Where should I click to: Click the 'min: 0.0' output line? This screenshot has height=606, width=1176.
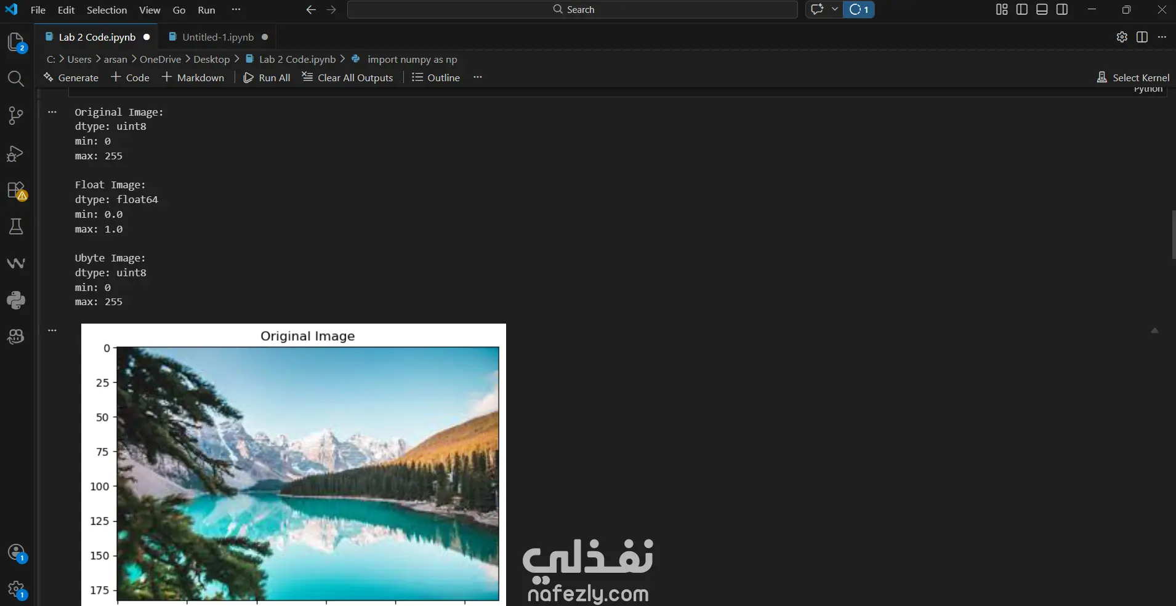[99, 214]
